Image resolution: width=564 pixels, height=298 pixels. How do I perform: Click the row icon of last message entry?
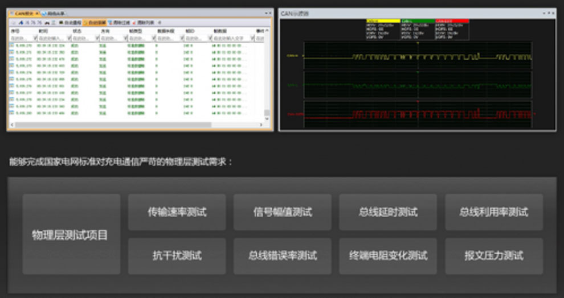pyautogui.click(x=12, y=113)
